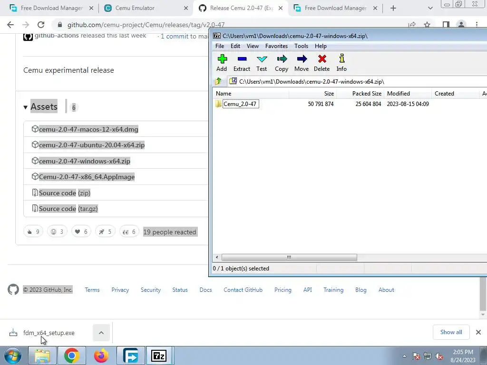
Task: Open the Privacy footer link
Action: pos(120,290)
